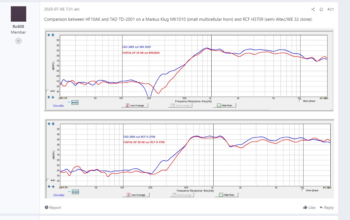Click the vertical expand arrows icon in bottom graph
The width and height of the screenshot is (350, 220).
point(49,124)
